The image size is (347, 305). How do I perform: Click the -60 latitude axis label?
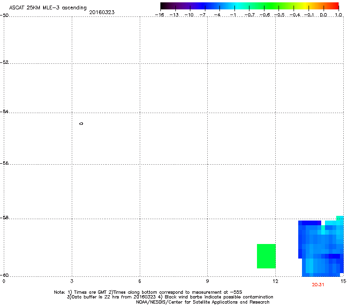tap(4, 275)
